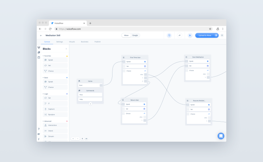Click the blue refresh icon in the header

[169, 35]
